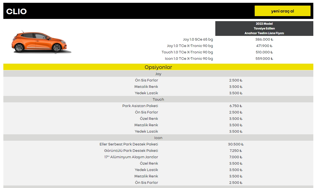
Task: Click the 2022 Model price column header
Action: pos(264,28)
